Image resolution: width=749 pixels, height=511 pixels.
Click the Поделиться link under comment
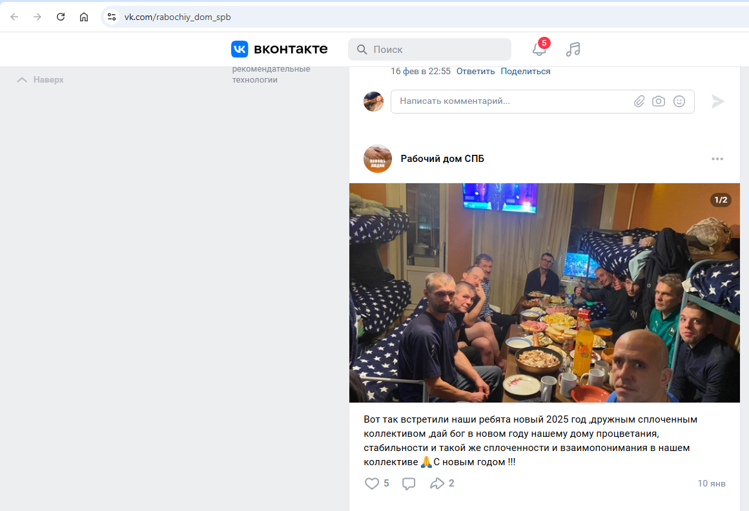(x=526, y=72)
